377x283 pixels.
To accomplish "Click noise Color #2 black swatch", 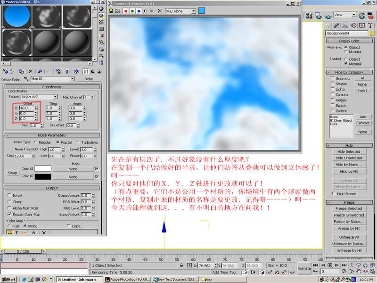I will click(43, 176).
